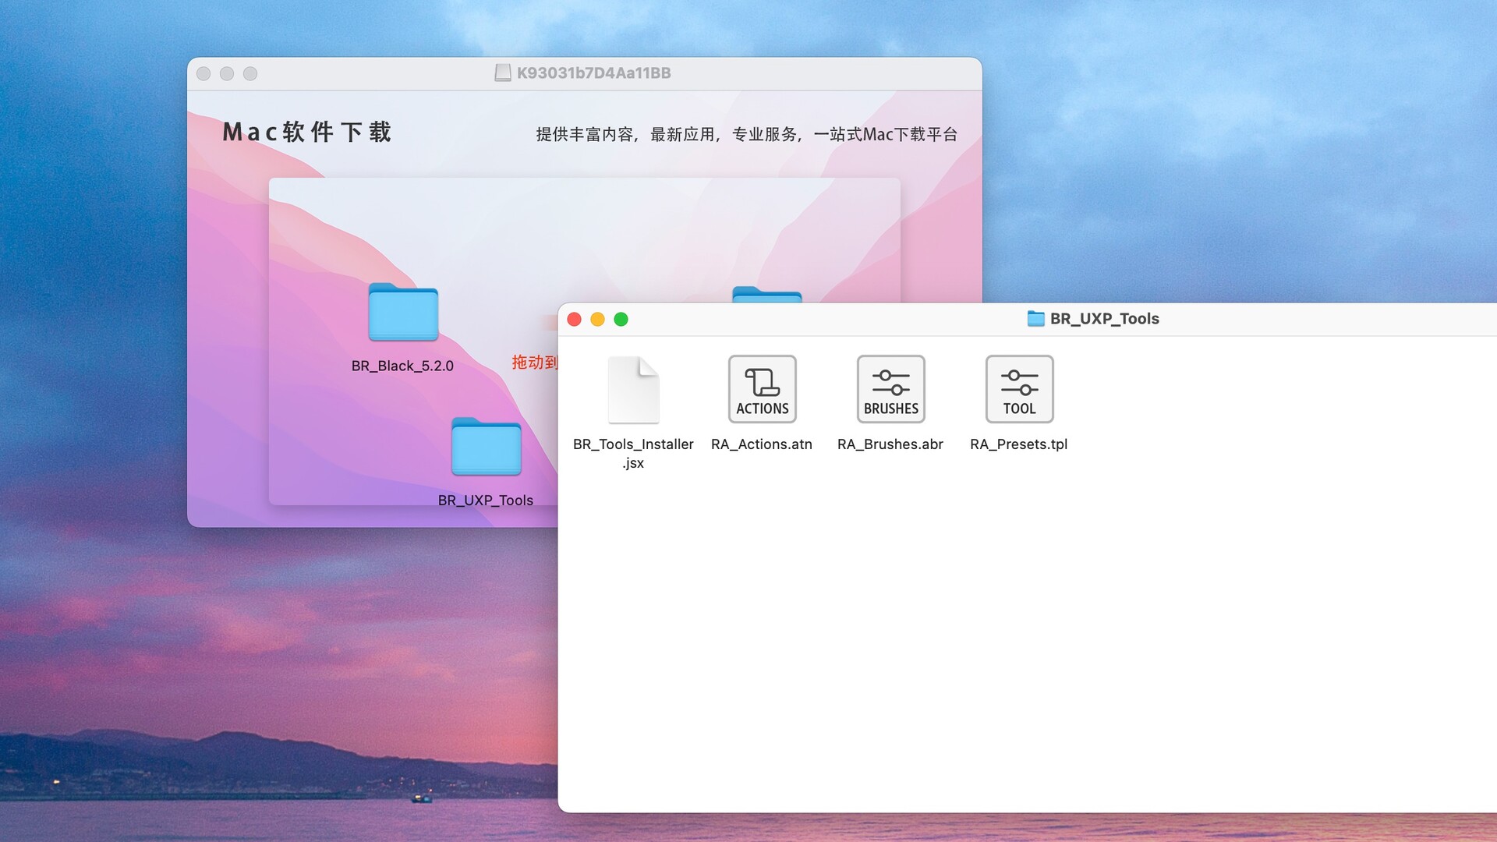
Task: Maximize the BR_UXP_Tools window with green button
Action: pyautogui.click(x=621, y=320)
